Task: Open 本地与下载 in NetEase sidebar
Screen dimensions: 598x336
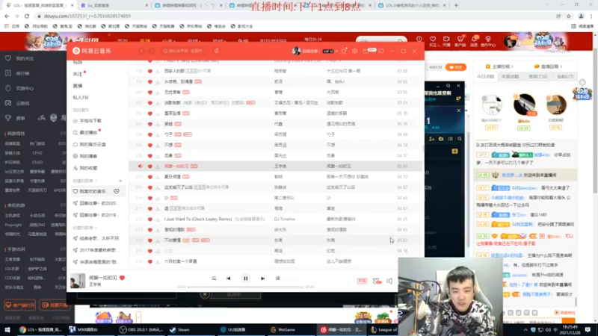Action: (87, 121)
